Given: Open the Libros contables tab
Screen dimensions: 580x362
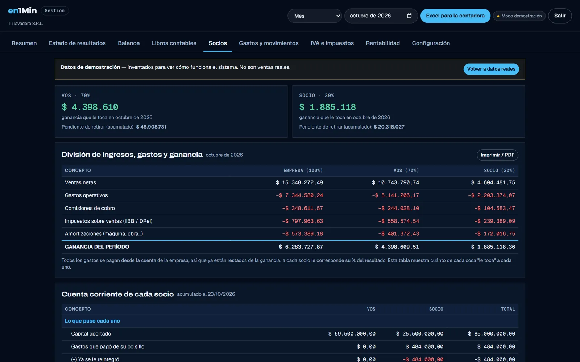Looking at the screenshot, I should click(174, 43).
